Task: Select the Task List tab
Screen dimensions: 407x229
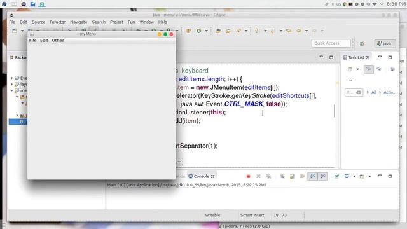Action: (356, 57)
